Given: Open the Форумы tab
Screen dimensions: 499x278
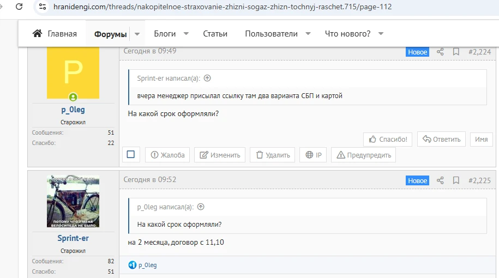Looking at the screenshot, I should click(x=110, y=34).
